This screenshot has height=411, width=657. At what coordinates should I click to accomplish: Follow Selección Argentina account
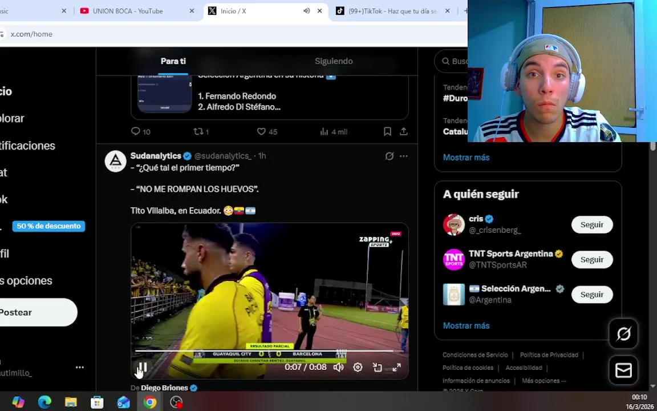click(x=591, y=295)
